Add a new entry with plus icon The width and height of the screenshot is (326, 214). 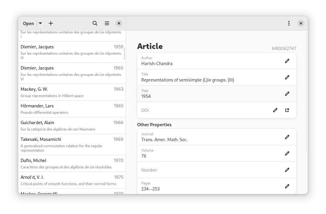click(51, 23)
